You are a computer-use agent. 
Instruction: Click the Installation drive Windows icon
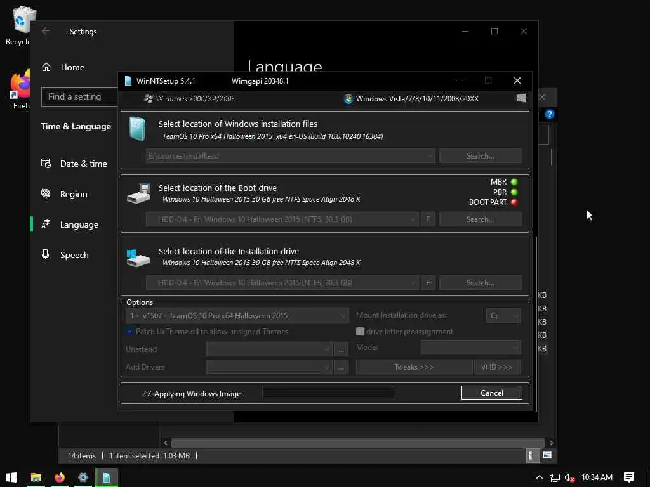[x=138, y=257]
